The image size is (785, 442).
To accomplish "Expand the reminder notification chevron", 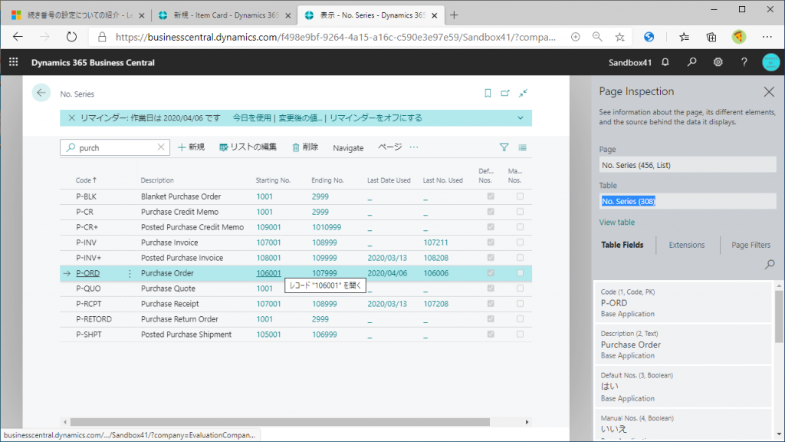I will pos(521,118).
